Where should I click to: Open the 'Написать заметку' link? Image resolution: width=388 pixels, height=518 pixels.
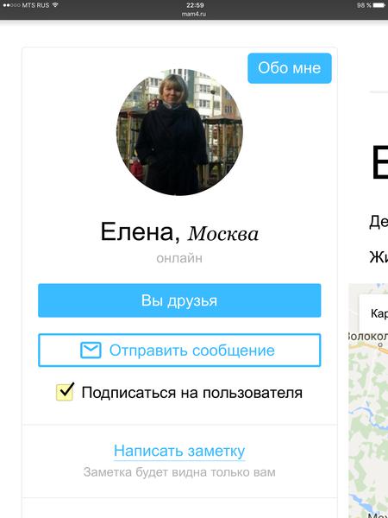pyautogui.click(x=179, y=451)
